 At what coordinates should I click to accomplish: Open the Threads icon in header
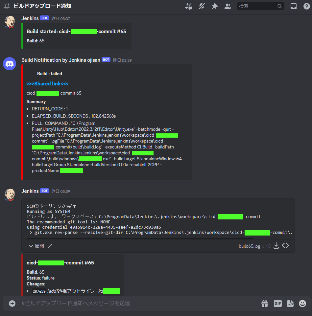[189, 7]
